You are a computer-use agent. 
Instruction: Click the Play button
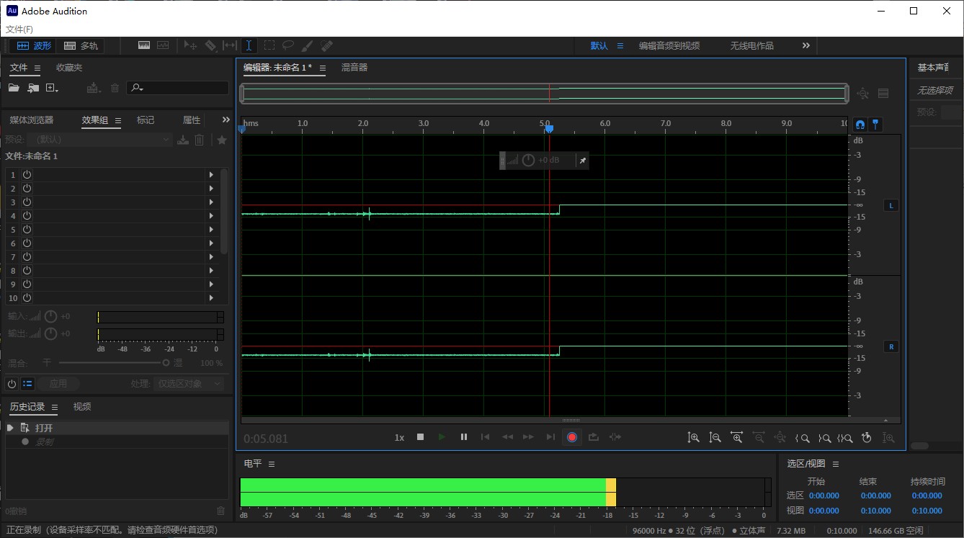[x=442, y=437]
